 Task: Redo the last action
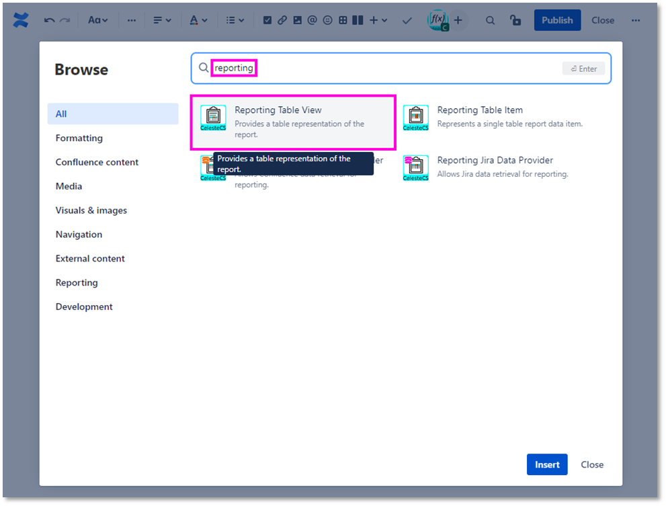coord(65,20)
